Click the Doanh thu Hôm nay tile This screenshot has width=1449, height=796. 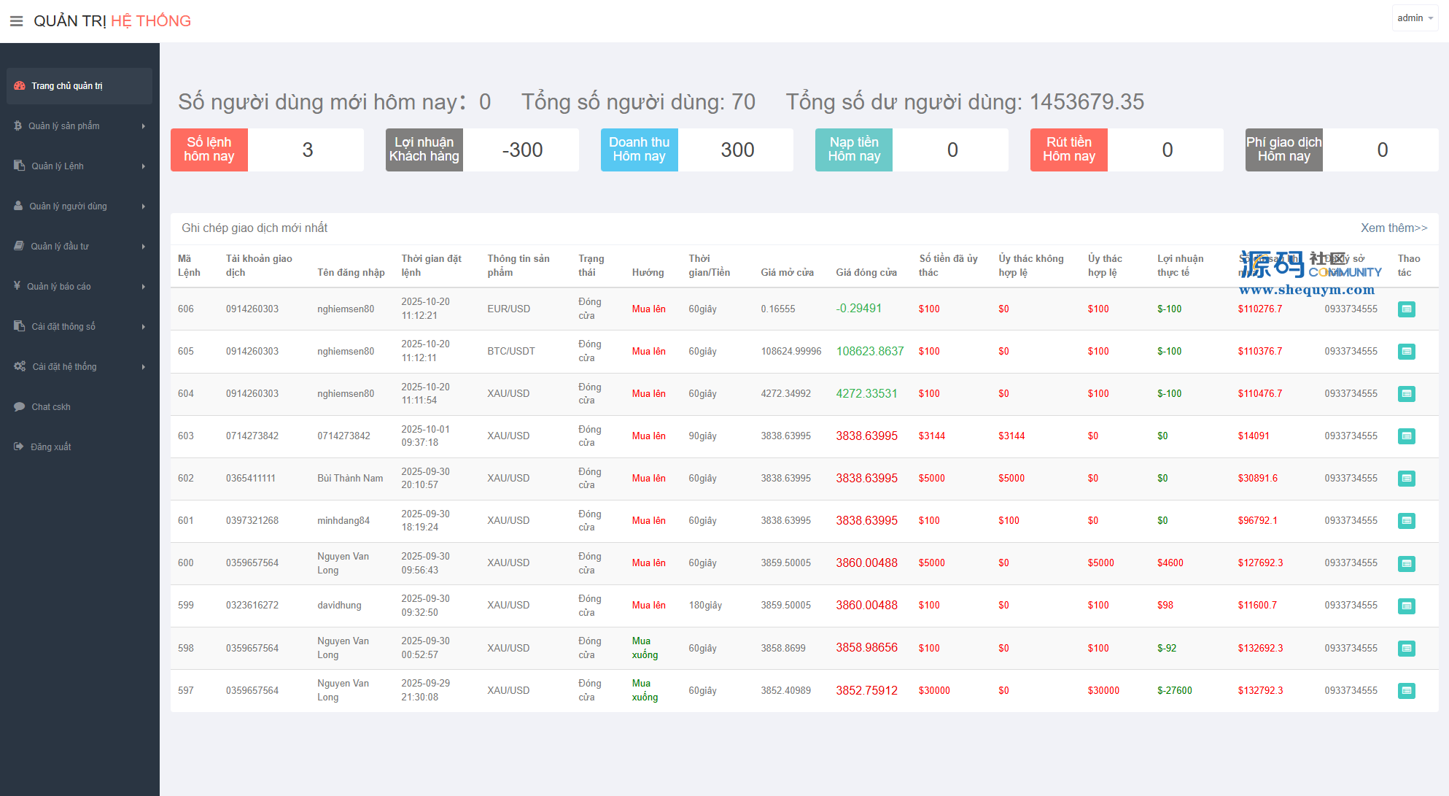coord(639,150)
